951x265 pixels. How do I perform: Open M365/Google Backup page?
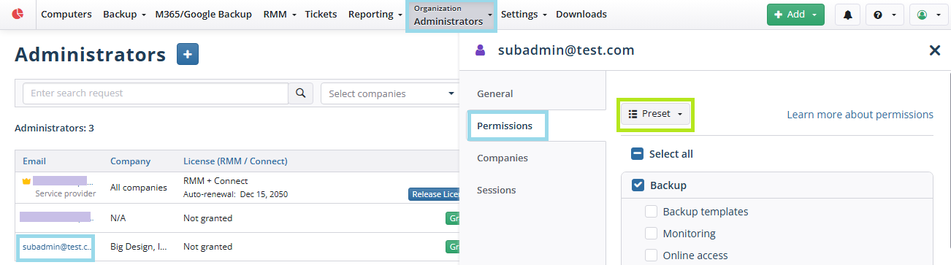(204, 15)
